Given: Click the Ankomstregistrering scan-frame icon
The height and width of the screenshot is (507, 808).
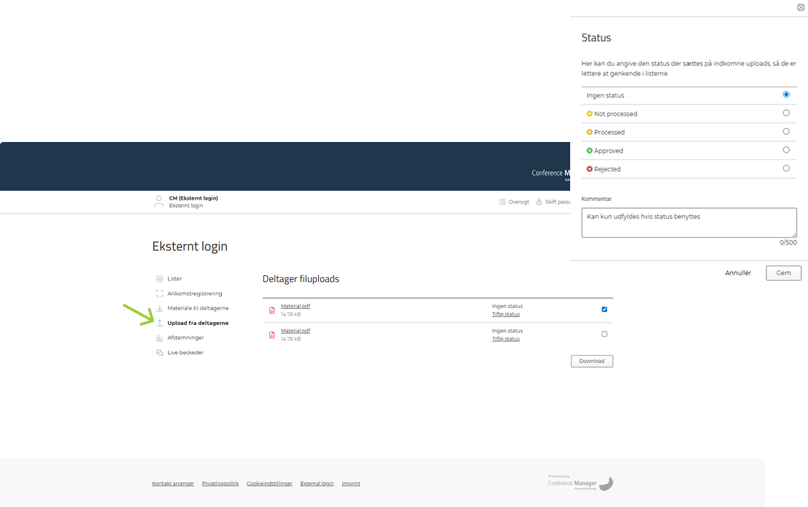Looking at the screenshot, I should [159, 293].
